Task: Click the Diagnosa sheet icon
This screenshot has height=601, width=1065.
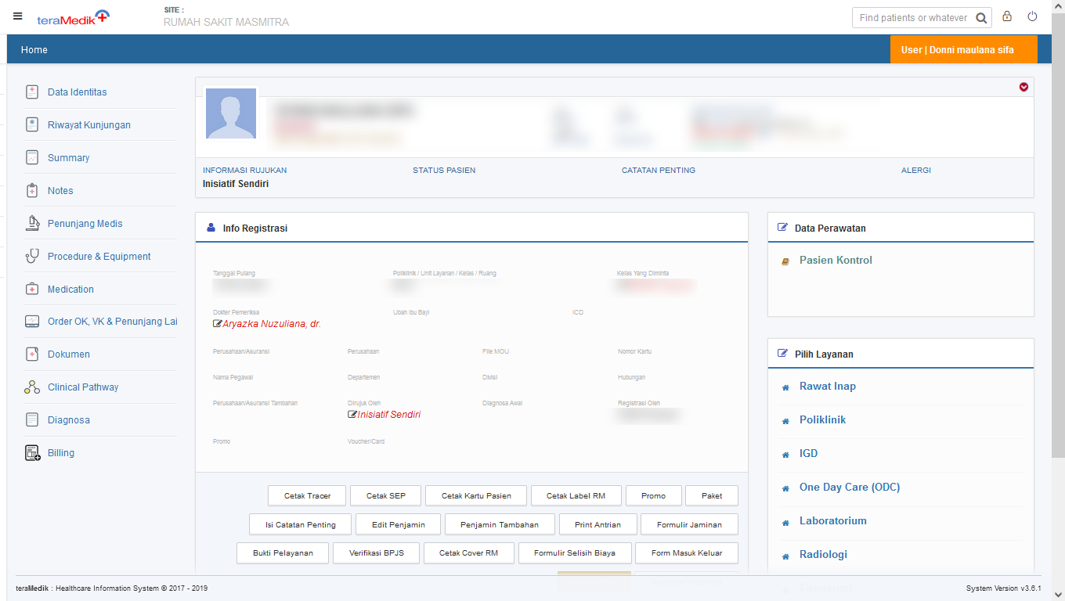Action: pyautogui.click(x=32, y=419)
